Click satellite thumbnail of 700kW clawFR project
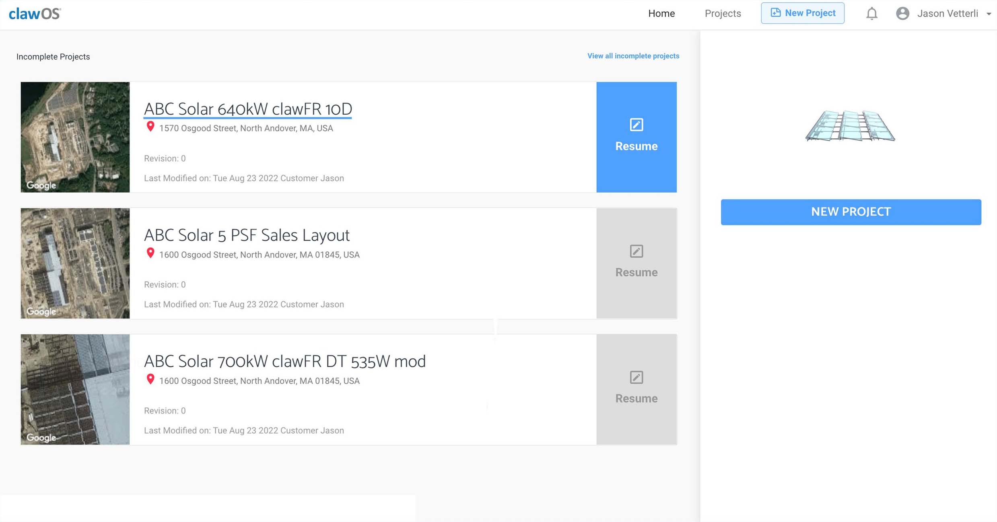Viewport: 997px width, 522px height. [75, 389]
